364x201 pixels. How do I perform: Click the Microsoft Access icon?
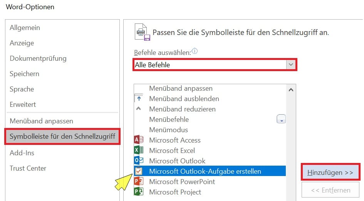coord(138,140)
